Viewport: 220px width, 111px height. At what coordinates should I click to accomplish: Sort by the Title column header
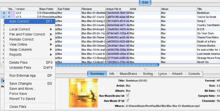pos(208,9)
